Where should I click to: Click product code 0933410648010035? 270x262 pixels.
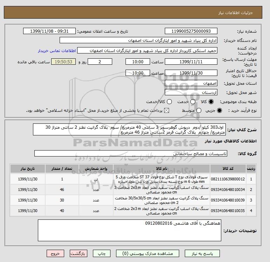(228, 211)
